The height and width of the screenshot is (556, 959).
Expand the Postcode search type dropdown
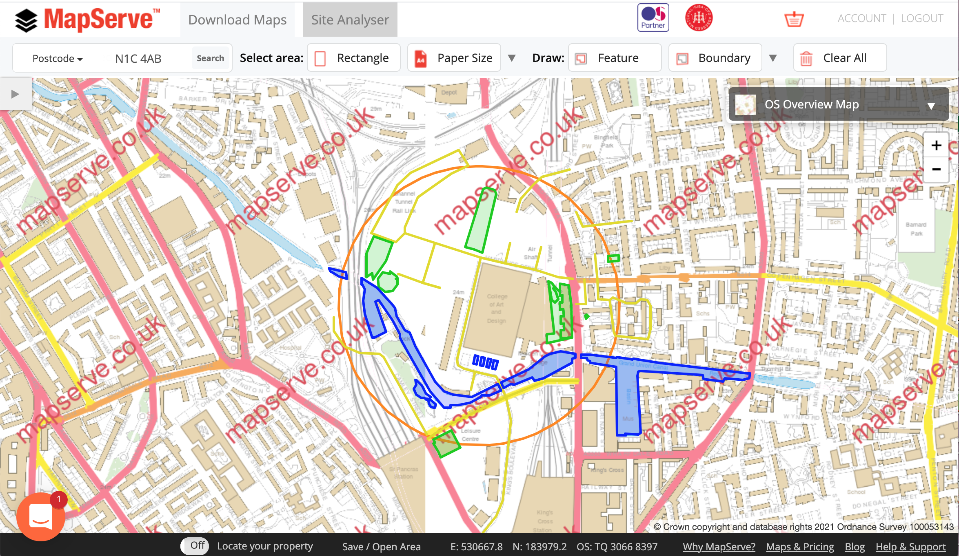58,58
